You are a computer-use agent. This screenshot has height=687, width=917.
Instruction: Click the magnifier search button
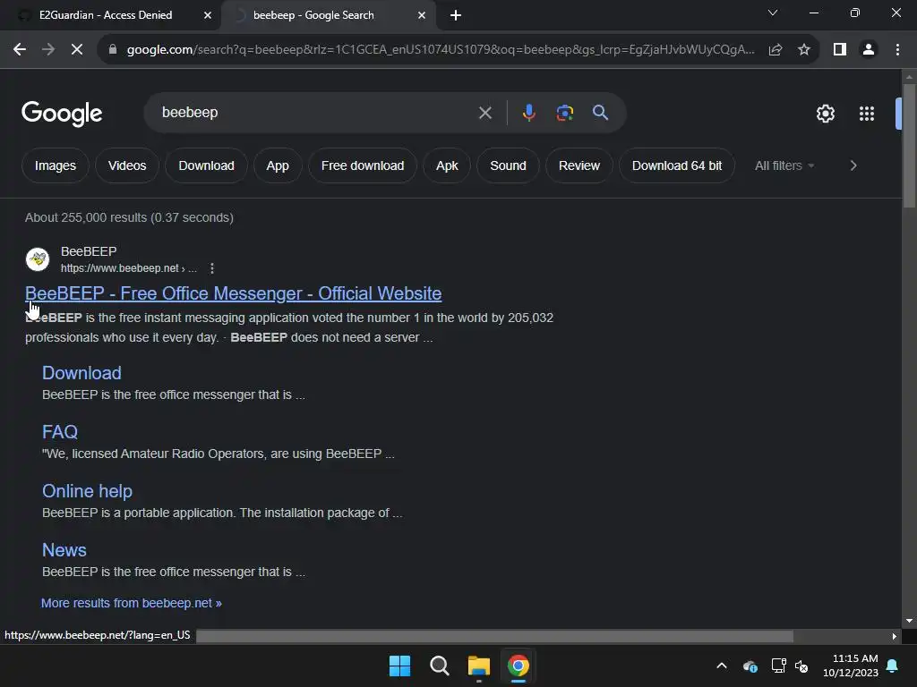600,113
